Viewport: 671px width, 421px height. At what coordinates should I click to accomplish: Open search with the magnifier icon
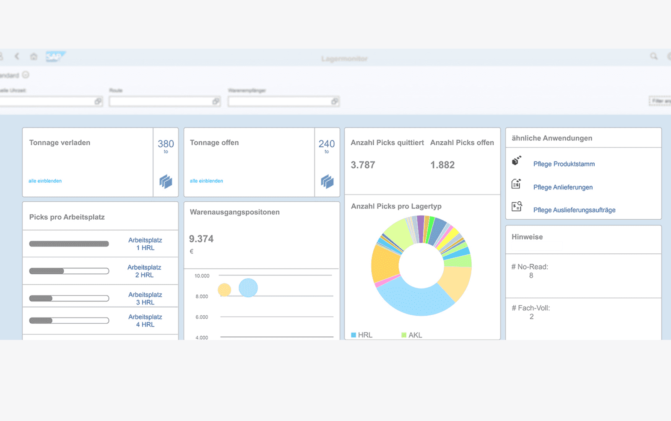654,56
